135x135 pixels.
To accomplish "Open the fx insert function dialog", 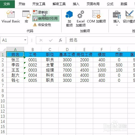I will 60,40.
